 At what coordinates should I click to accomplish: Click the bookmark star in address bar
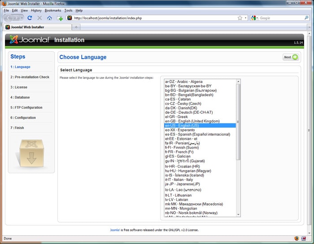[x=240, y=18]
